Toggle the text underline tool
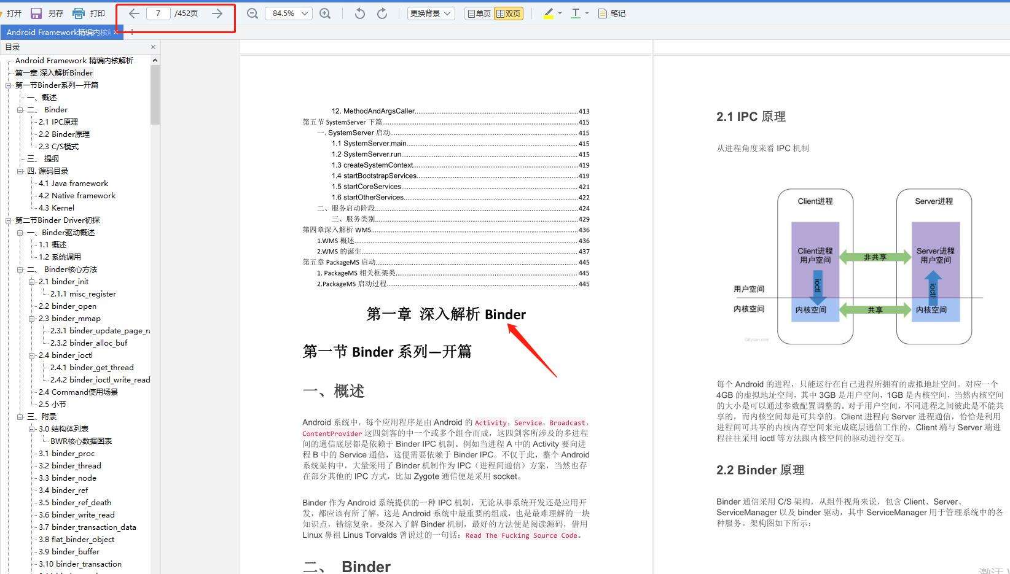This screenshot has height=574, width=1010. pyautogui.click(x=575, y=13)
